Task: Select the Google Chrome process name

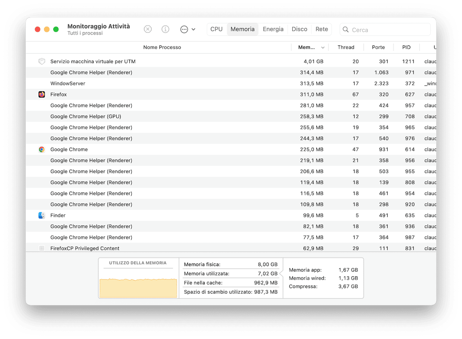Action: tap(69, 149)
